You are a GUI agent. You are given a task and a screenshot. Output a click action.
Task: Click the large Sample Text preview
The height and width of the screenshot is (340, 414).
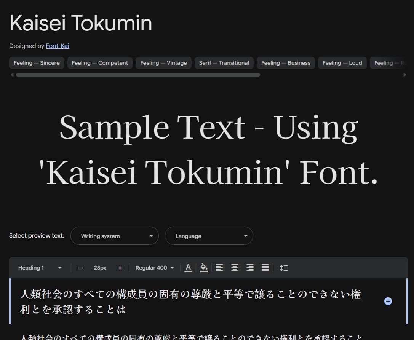pyautogui.click(x=209, y=150)
